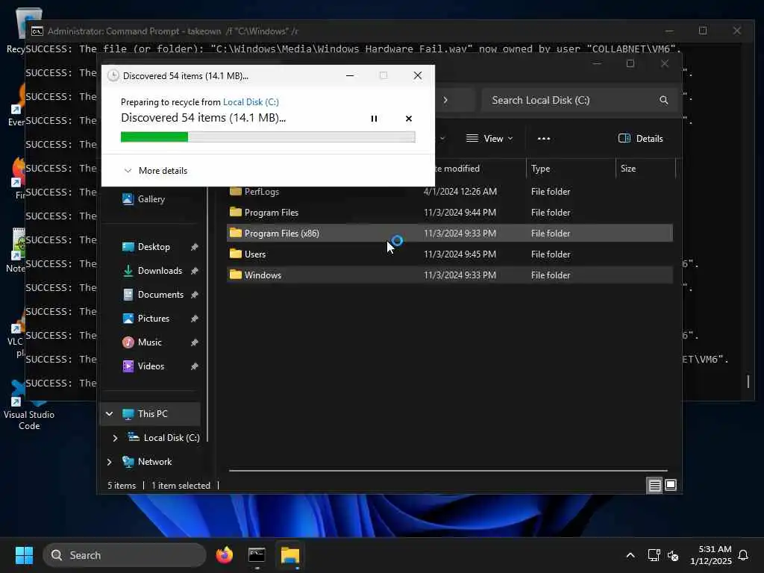Click the breadcrumb chevron arrow in the address bar

point(445,100)
